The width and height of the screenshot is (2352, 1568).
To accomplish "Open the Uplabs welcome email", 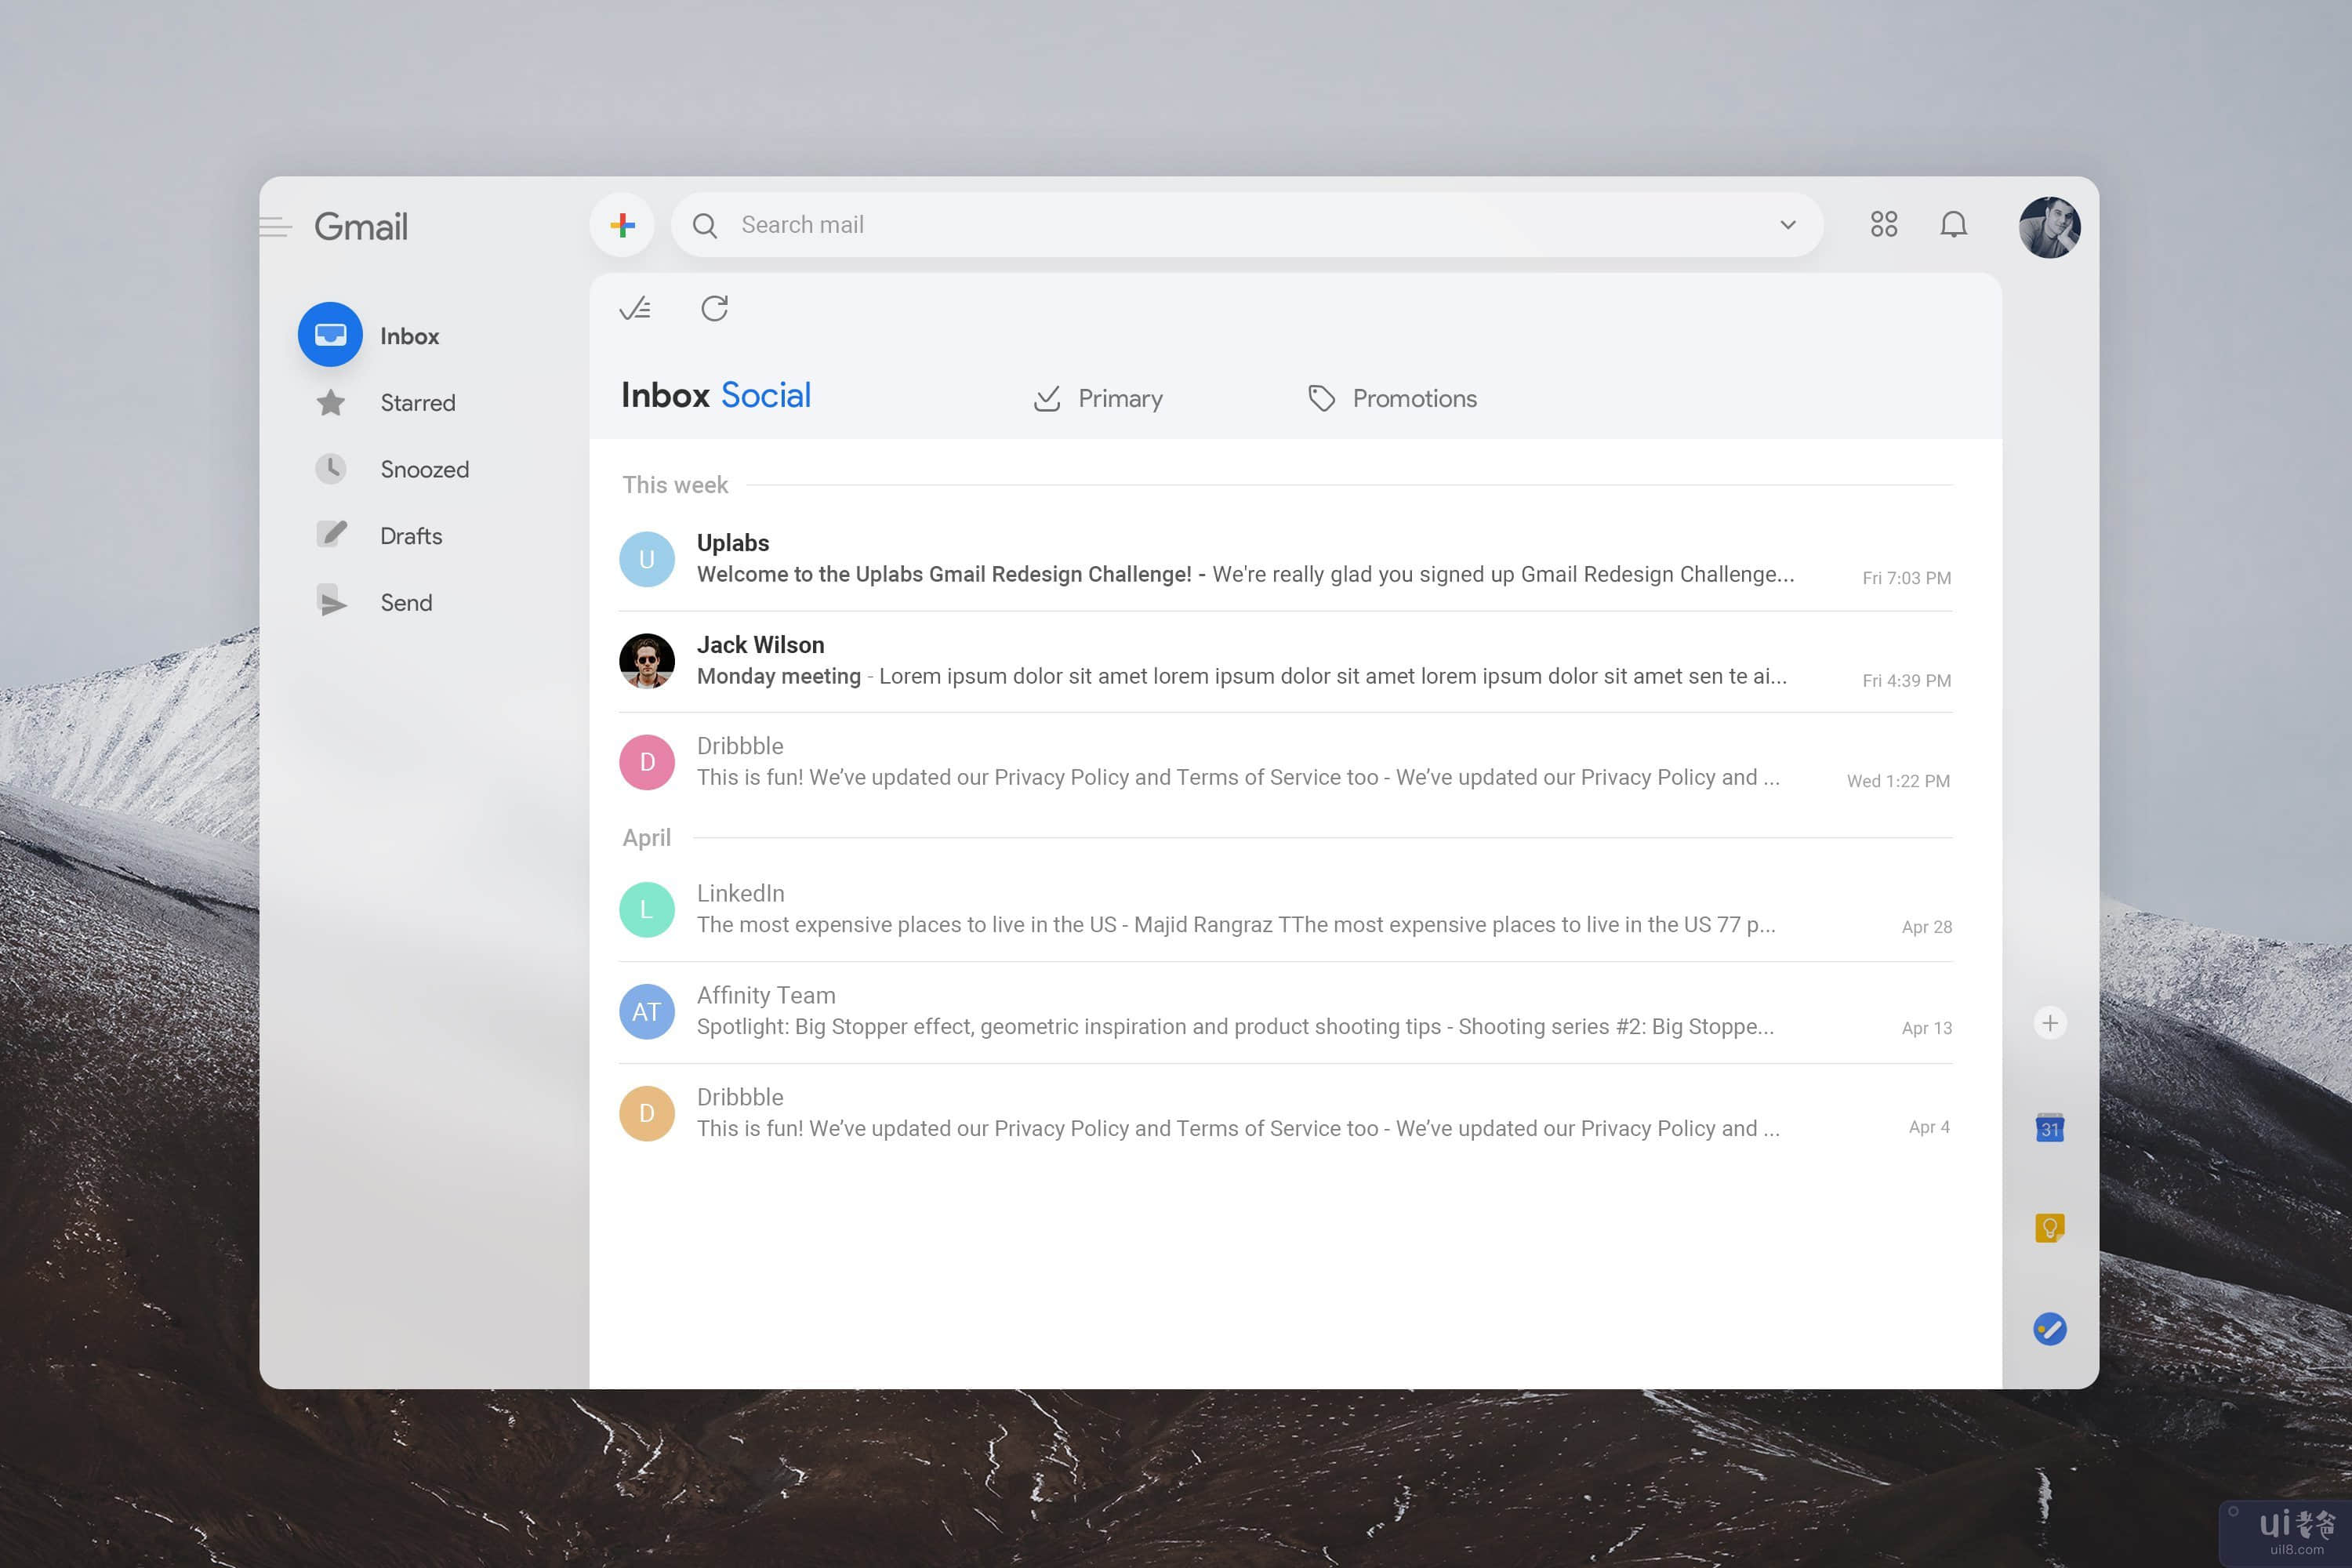I will click(x=1244, y=560).
